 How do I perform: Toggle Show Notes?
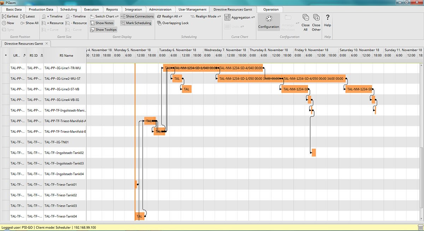point(102,23)
